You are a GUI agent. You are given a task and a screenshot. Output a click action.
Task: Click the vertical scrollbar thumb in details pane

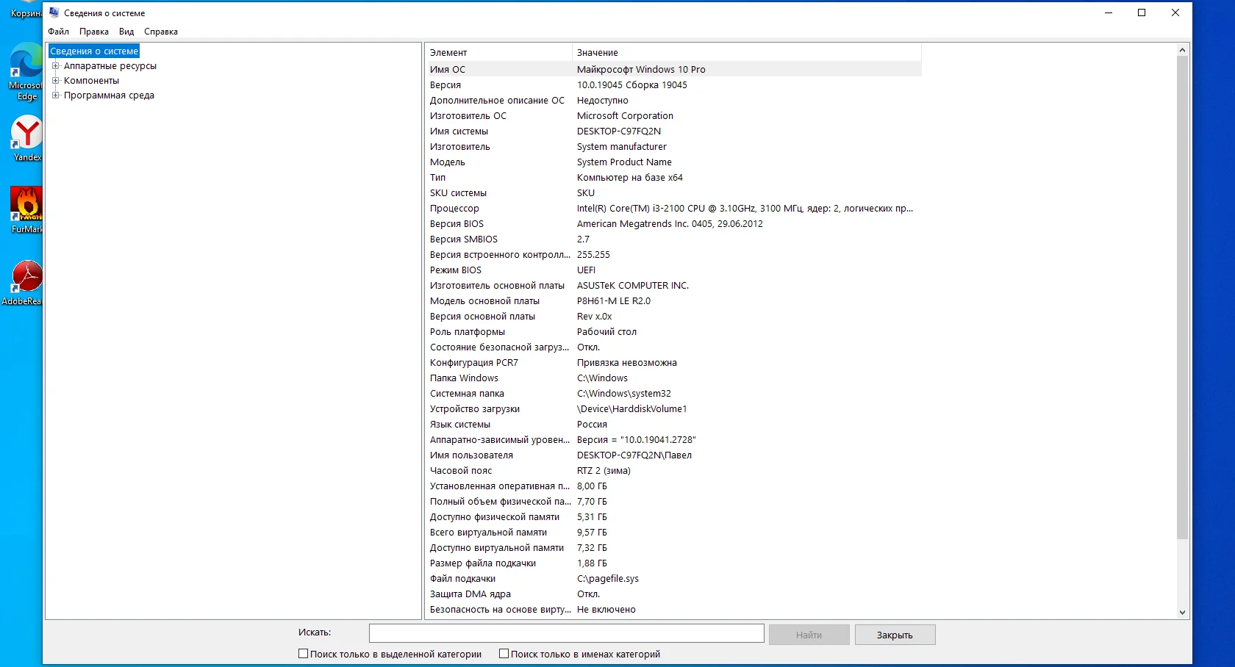1182,298
